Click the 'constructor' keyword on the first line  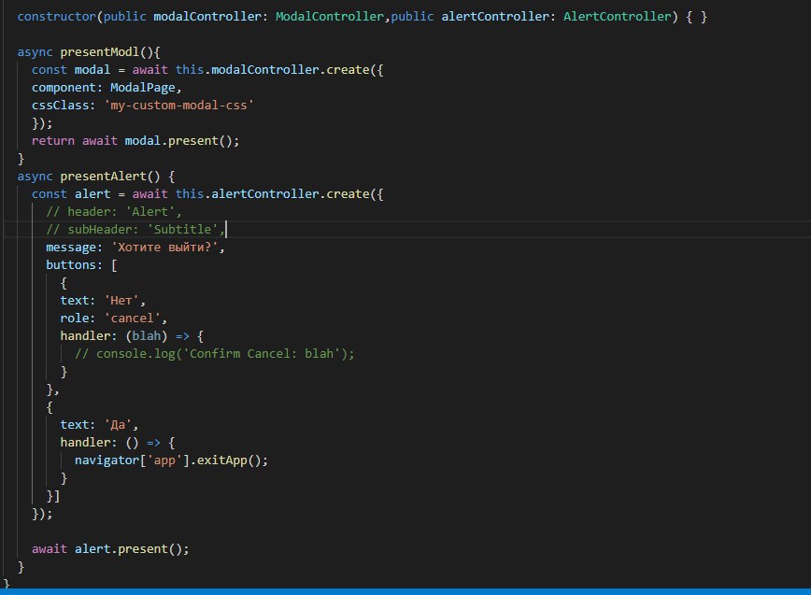(x=57, y=17)
